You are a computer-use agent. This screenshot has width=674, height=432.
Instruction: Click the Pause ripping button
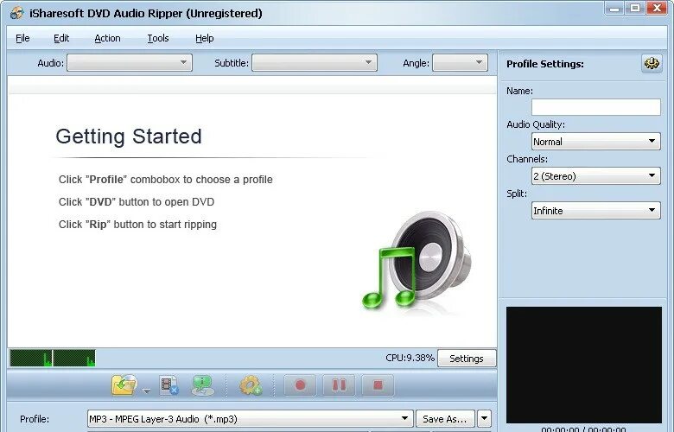pyautogui.click(x=339, y=384)
